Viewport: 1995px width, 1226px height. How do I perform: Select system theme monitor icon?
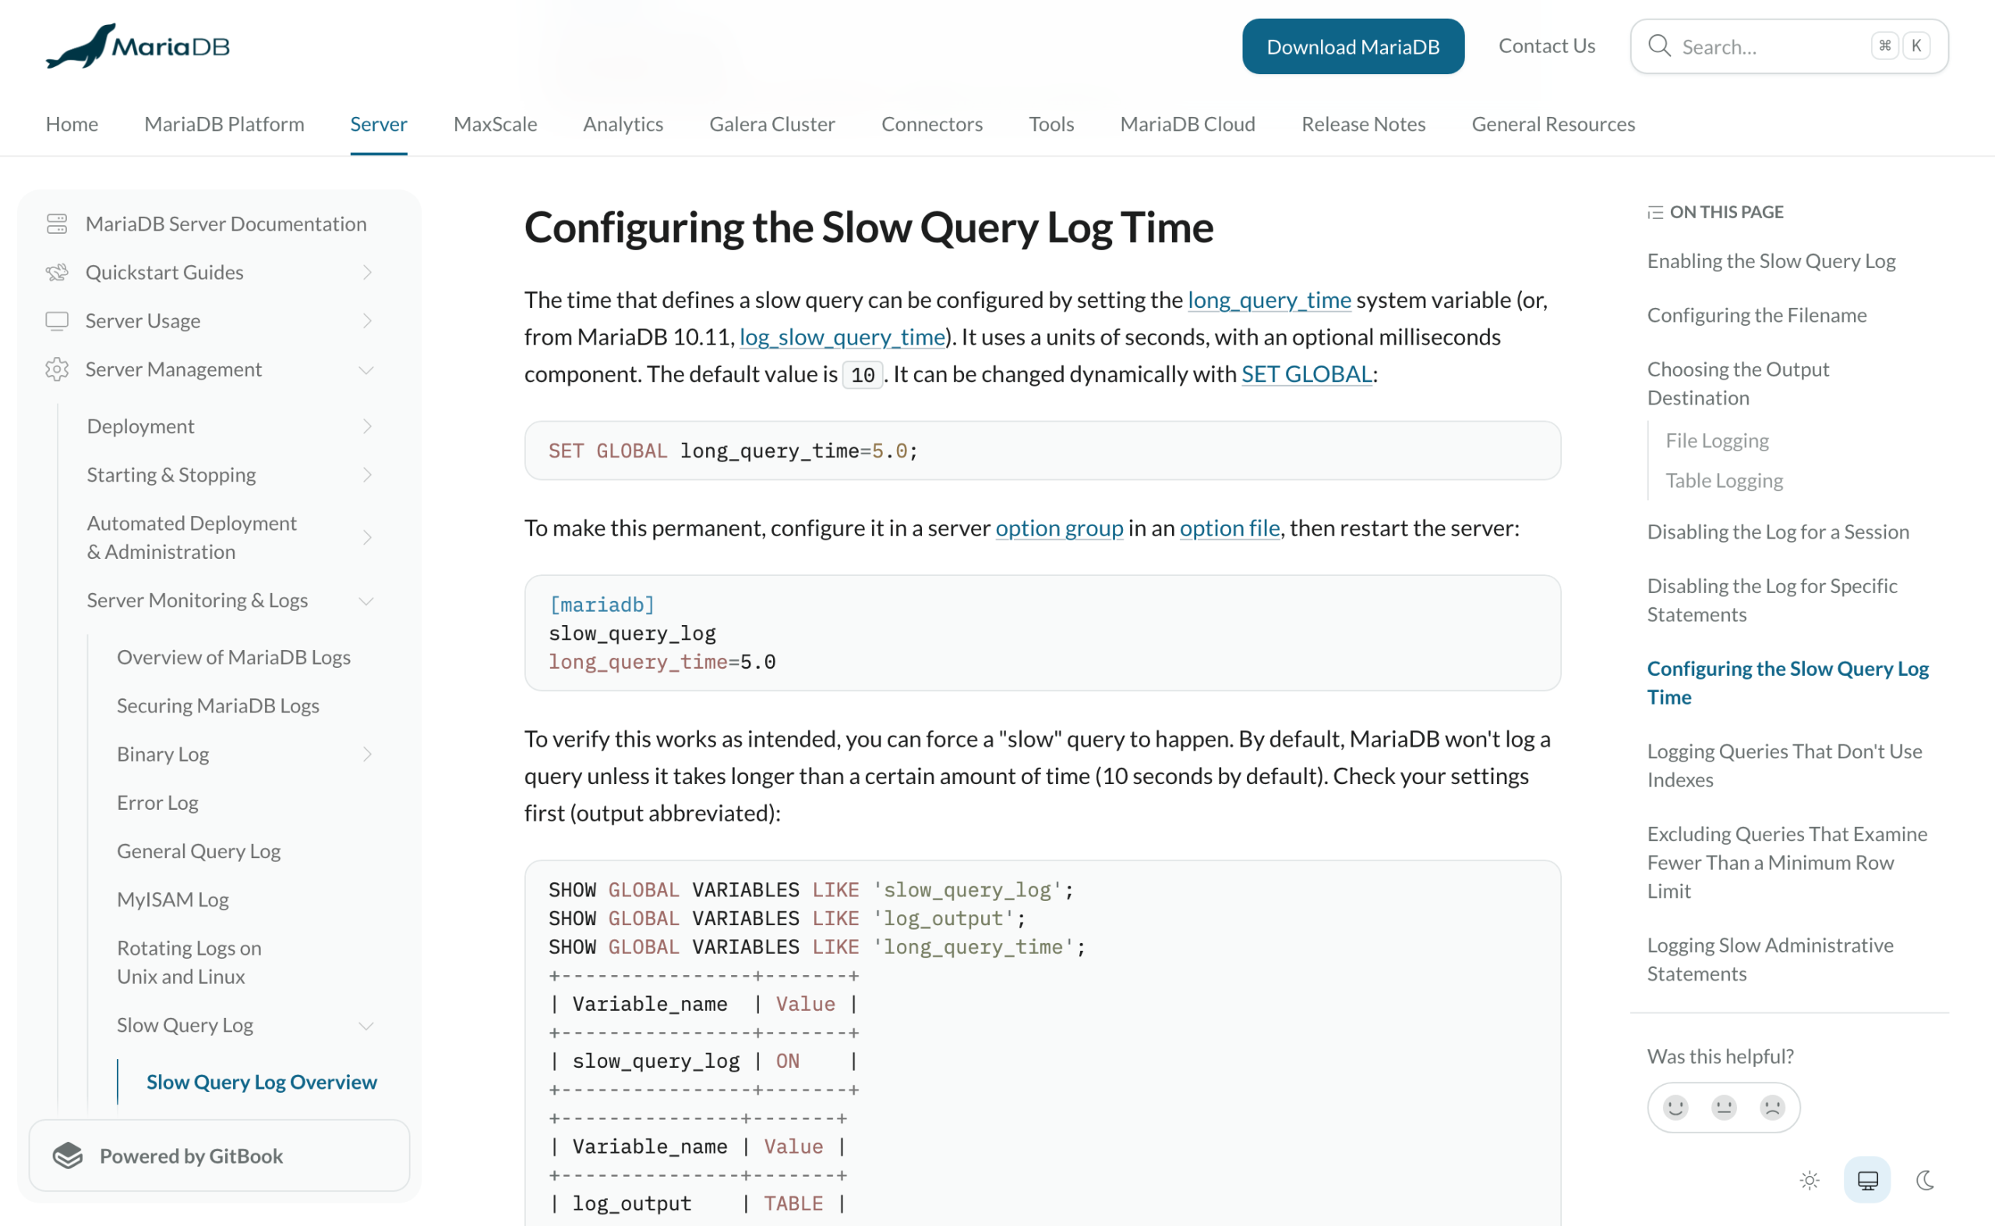point(1868,1180)
